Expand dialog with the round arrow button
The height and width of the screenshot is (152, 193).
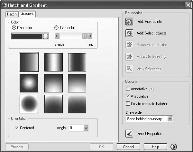[174, 147]
